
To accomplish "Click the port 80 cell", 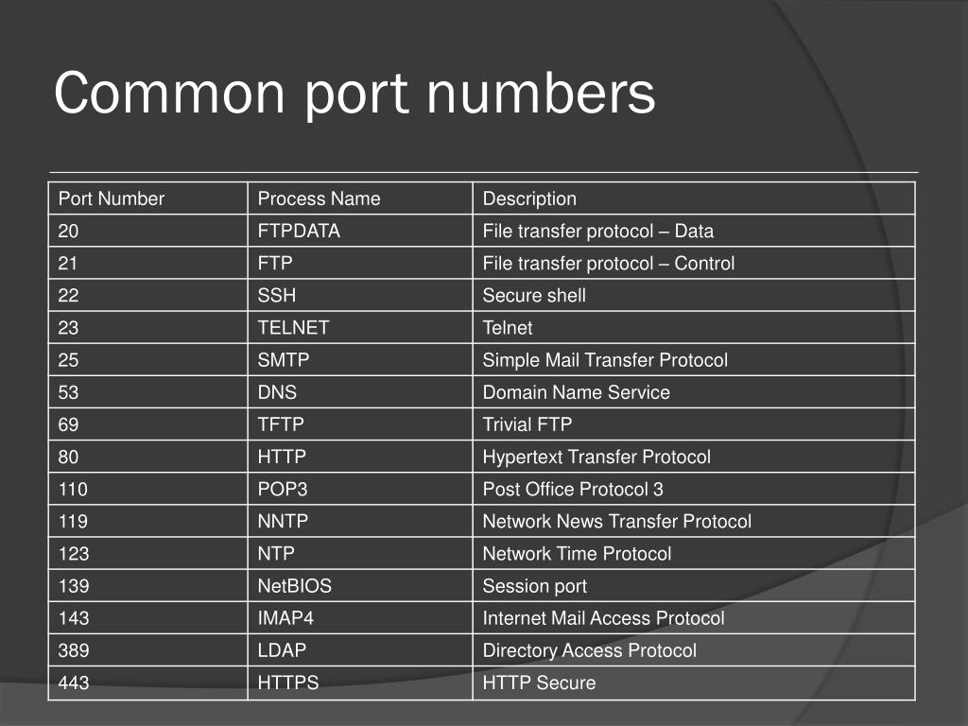I will [x=148, y=457].
